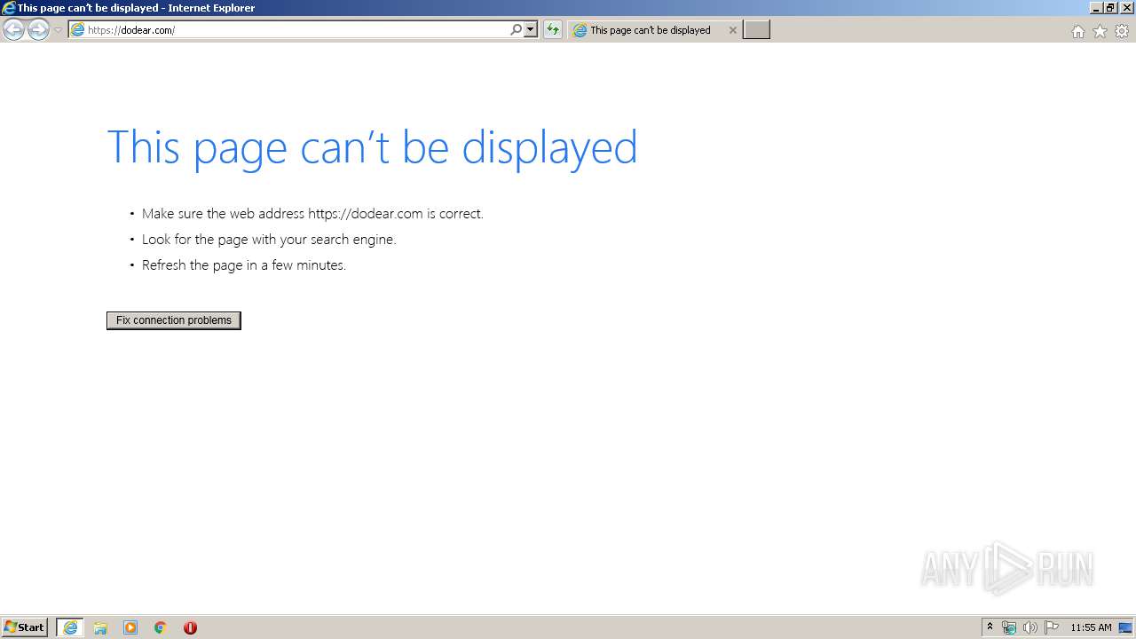This screenshot has height=639, width=1136.
Task: Select the 'This page can't be displayed' tab
Action: click(654, 30)
